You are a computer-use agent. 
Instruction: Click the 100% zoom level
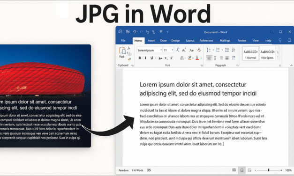[288, 170]
